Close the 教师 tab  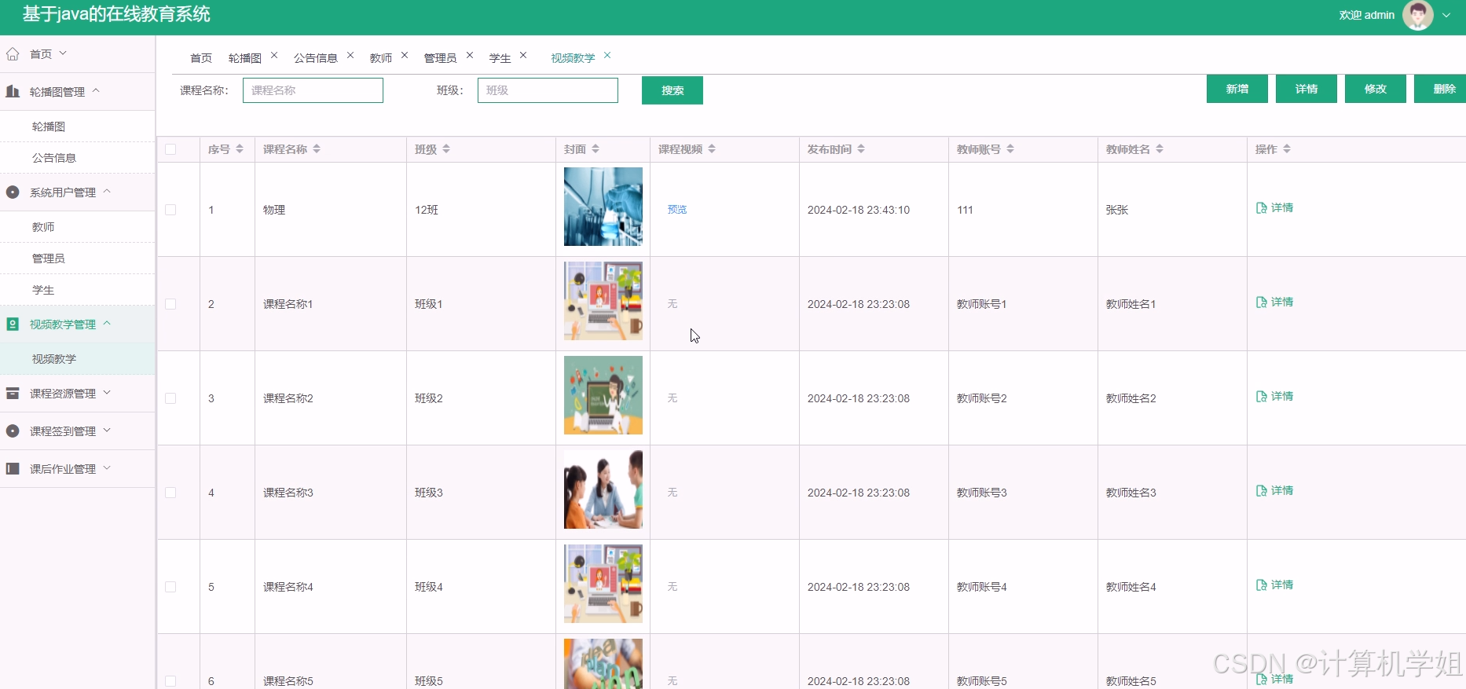(405, 55)
